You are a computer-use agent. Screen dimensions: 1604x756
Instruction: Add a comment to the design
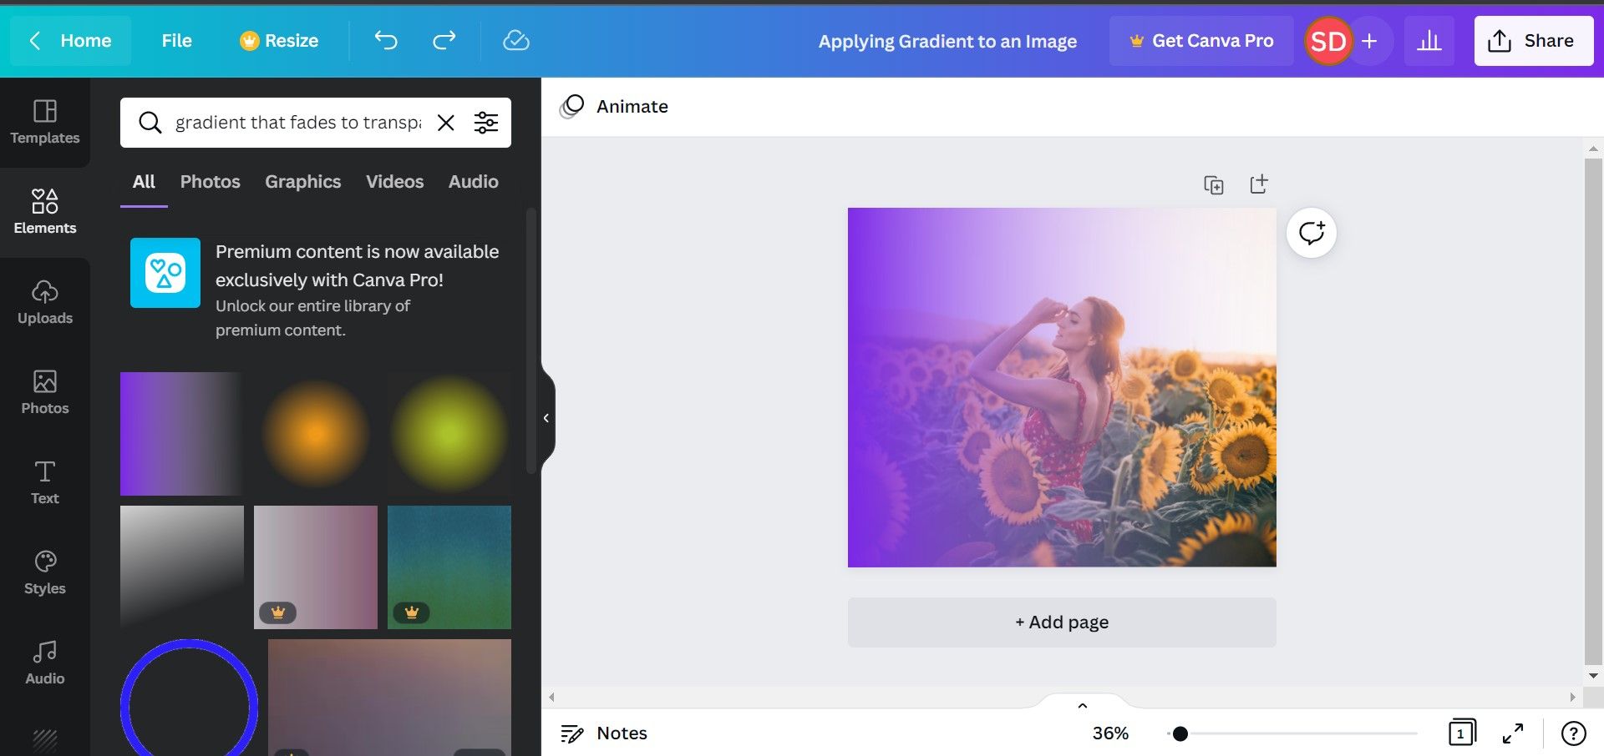pos(1312,233)
